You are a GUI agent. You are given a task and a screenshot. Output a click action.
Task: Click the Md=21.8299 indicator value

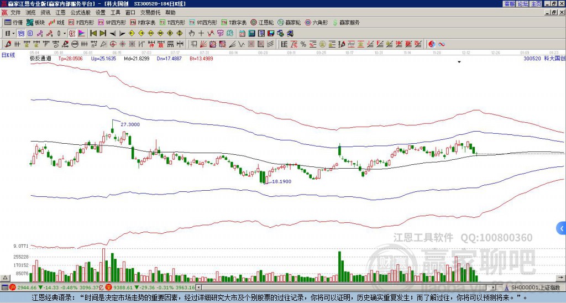pos(137,58)
